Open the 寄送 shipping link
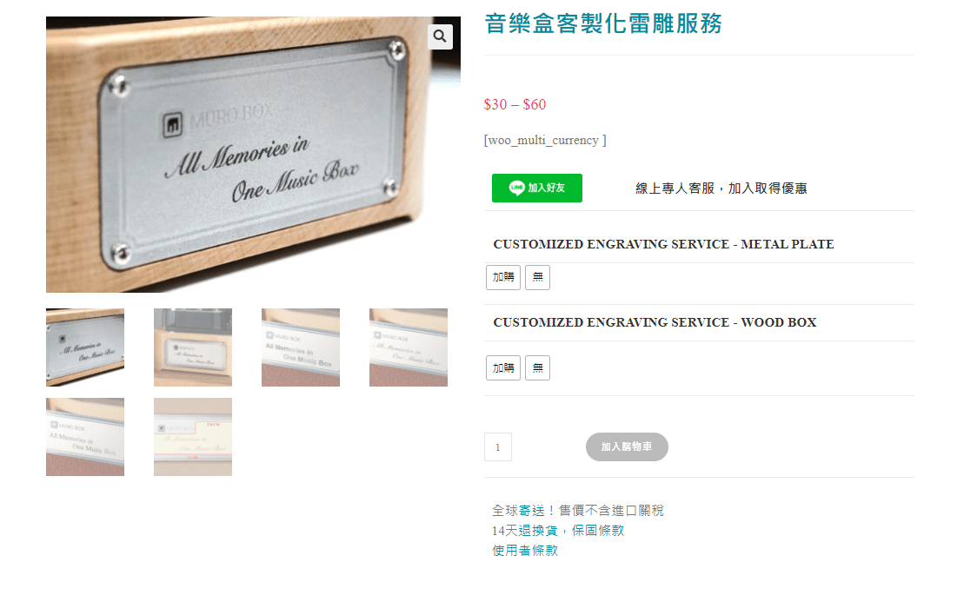 click(x=532, y=511)
